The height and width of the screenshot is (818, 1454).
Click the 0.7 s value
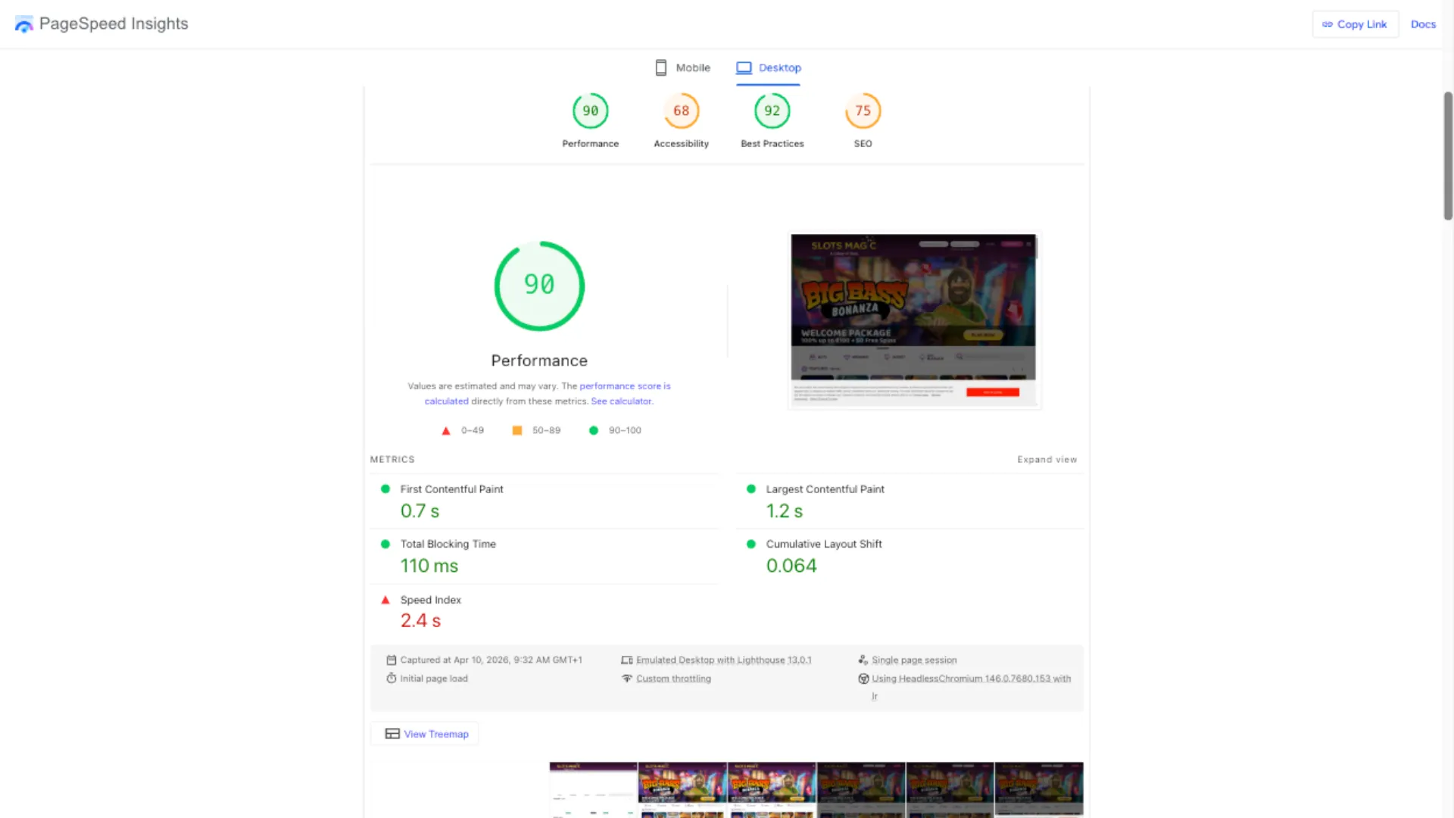420,511
